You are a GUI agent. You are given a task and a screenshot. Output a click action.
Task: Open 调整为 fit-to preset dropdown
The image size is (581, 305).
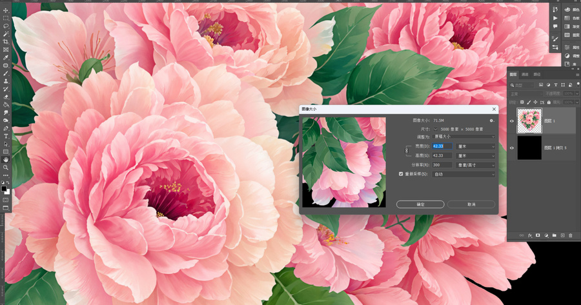(464, 137)
